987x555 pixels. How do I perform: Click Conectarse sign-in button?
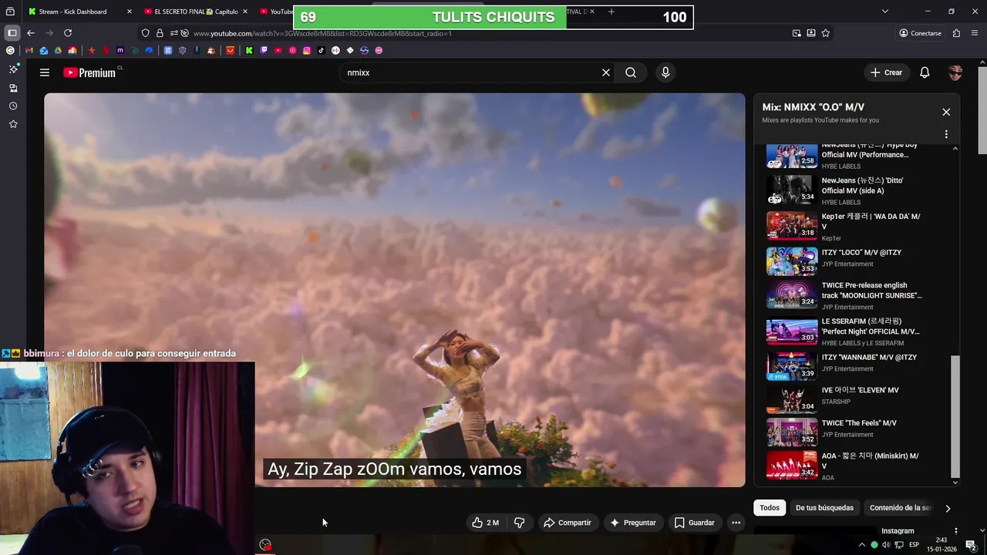[920, 33]
